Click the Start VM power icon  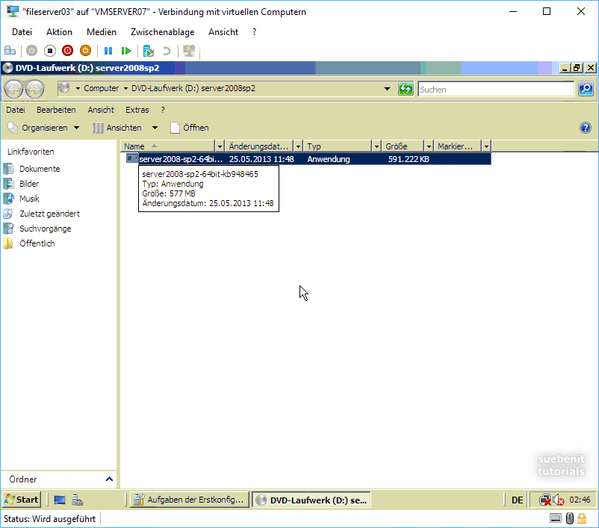pyautogui.click(x=31, y=51)
